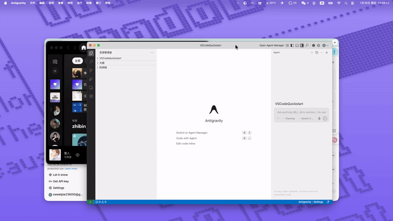Toggle bottom panel visibility
Viewport: 393px width, 221px height.
click(297, 45)
